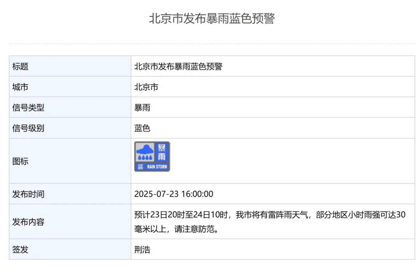Screen dimensions: 420x268
Task: Select the 标题 table row header
Action: [x=20, y=66]
